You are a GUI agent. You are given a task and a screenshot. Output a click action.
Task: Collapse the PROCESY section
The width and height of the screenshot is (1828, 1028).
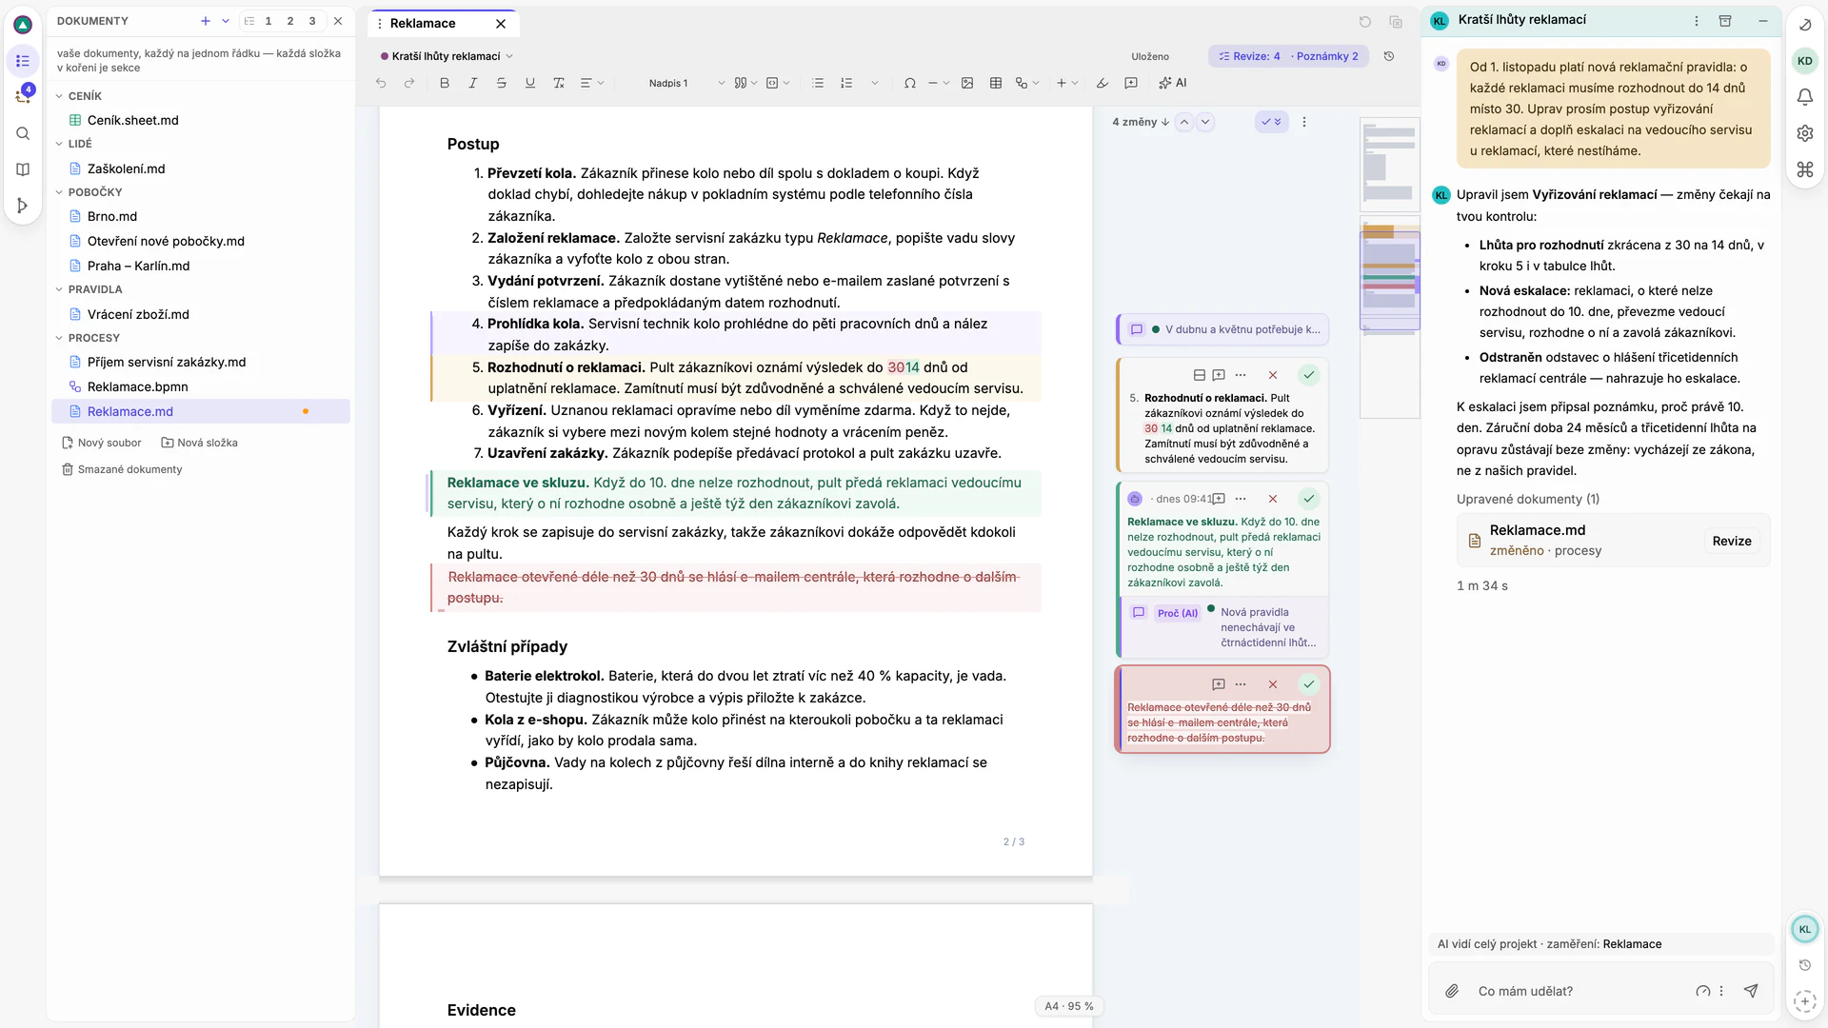[x=59, y=338]
